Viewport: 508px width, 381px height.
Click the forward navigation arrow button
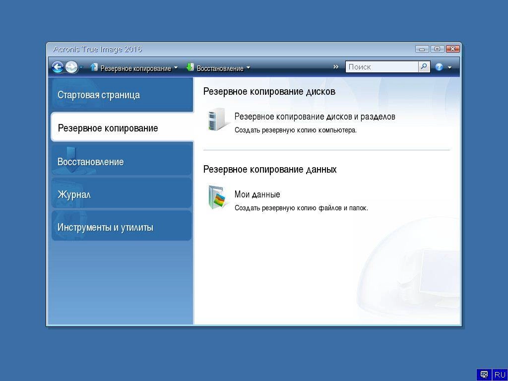(x=71, y=67)
